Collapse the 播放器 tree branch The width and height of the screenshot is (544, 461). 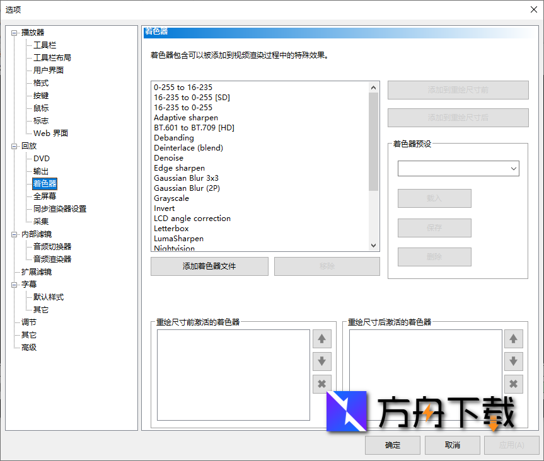(14, 32)
